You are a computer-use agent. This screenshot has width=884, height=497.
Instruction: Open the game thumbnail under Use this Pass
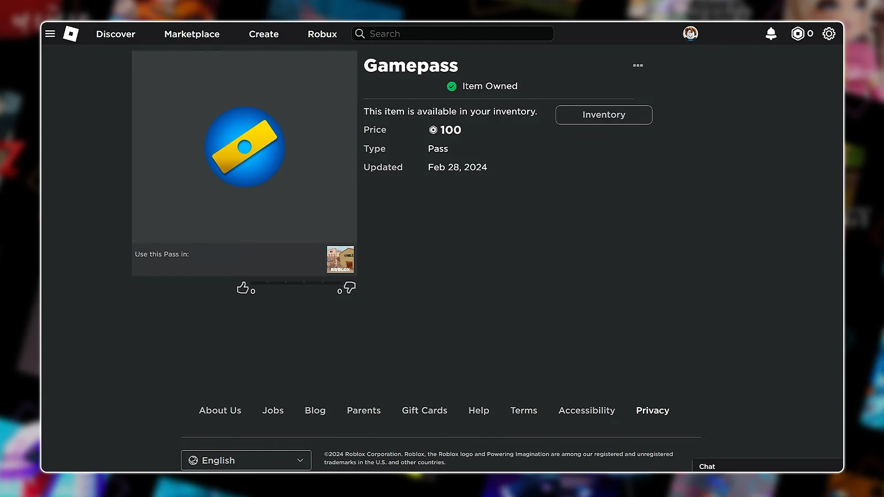pyautogui.click(x=340, y=260)
